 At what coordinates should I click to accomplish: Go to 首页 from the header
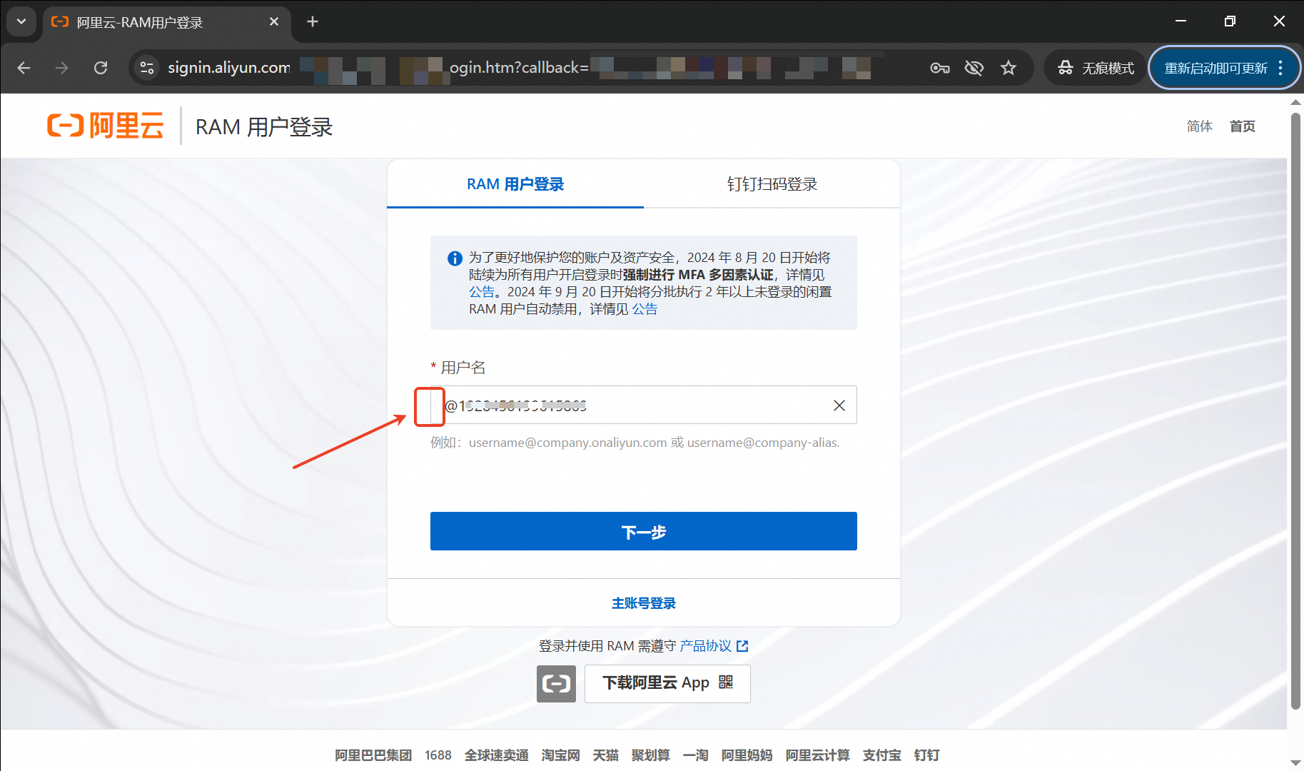coord(1243,126)
